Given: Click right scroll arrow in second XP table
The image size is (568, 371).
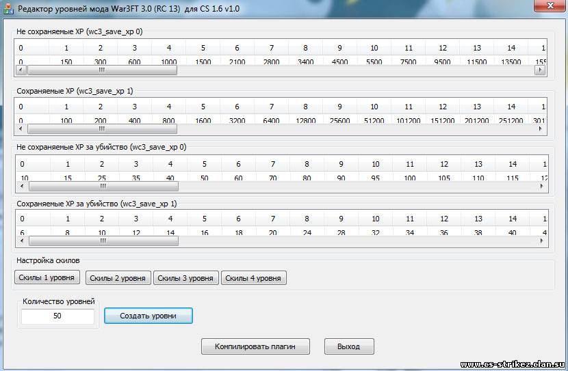Looking at the screenshot, I should (539, 128).
